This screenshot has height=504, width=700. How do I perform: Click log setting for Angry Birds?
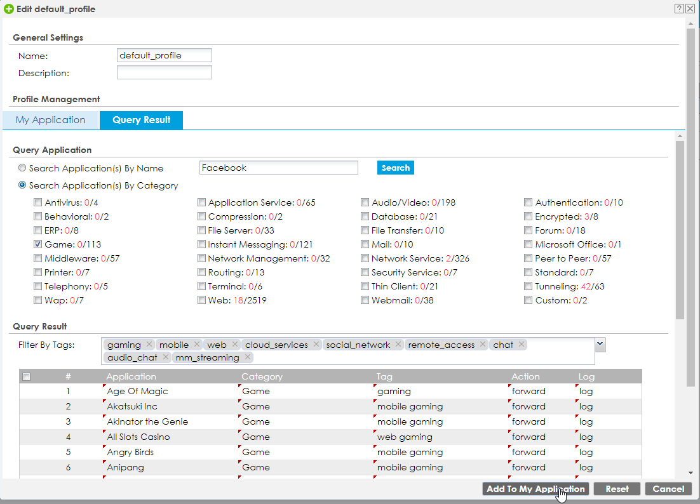[586, 452]
